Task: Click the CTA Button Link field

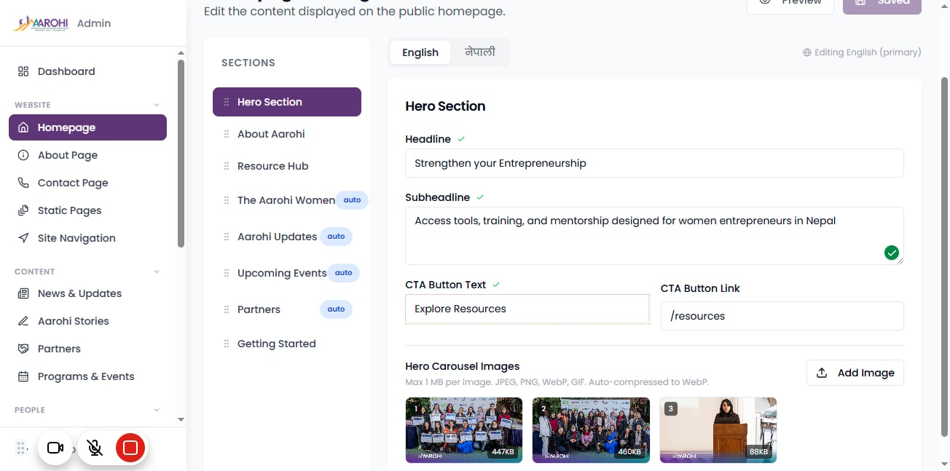Action: [782, 316]
